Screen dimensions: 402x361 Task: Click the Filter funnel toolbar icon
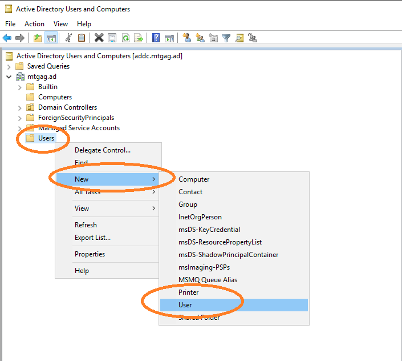(226, 38)
